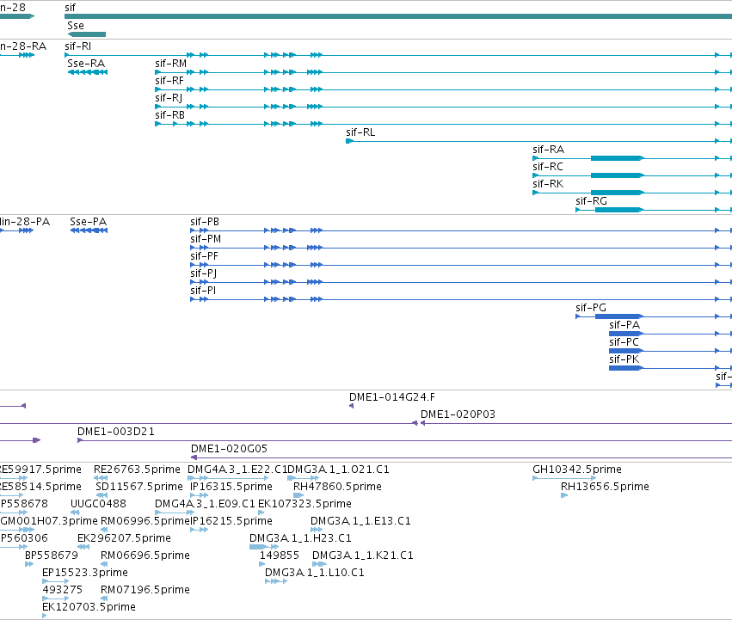Click the sif gene label
The width and height of the screenshot is (732, 620).
point(70,8)
